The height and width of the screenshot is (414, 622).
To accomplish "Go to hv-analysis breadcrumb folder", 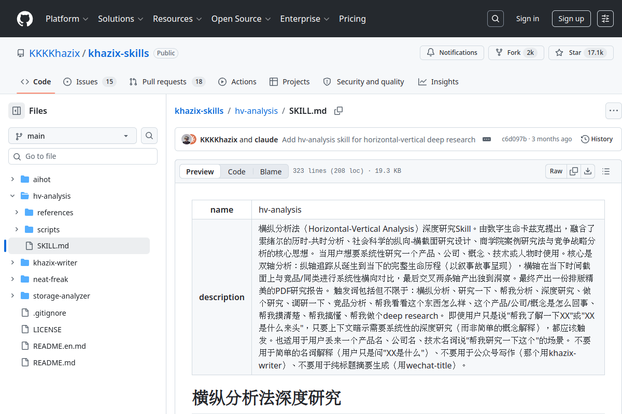I will tap(256, 111).
